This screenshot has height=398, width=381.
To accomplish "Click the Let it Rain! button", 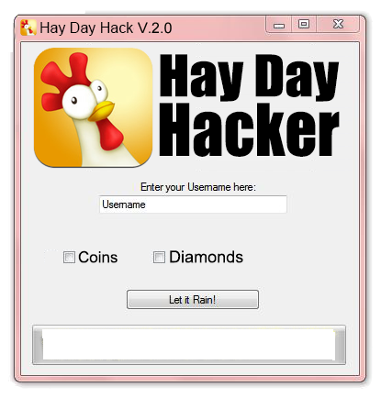I will tap(193, 300).
